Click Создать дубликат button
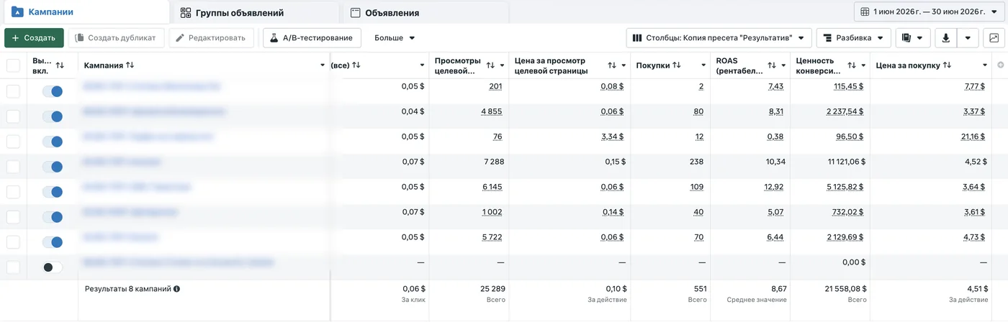The height and width of the screenshot is (322, 1008). point(117,38)
